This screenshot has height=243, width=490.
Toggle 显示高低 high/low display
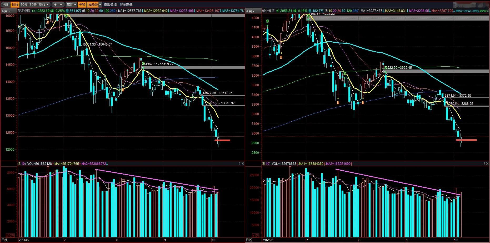tap(126, 4)
